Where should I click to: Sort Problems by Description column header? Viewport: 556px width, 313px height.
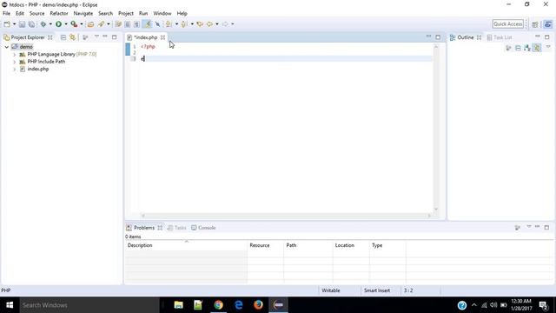tap(186, 245)
